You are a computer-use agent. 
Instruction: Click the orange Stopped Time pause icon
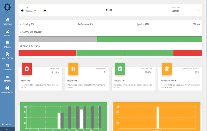pyautogui.click(x=73, y=69)
